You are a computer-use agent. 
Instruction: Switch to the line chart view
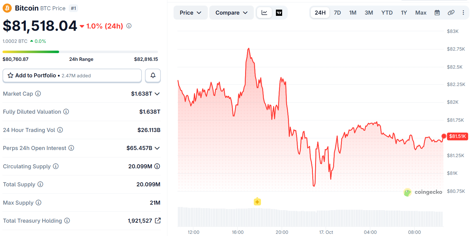tap(264, 13)
